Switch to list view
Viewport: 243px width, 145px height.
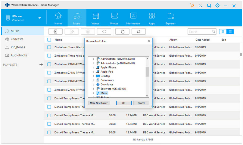(x=230, y=32)
